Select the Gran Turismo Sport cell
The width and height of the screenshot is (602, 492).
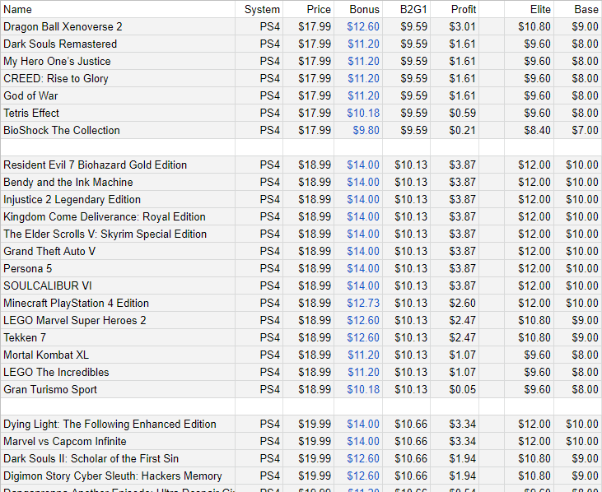(118, 389)
